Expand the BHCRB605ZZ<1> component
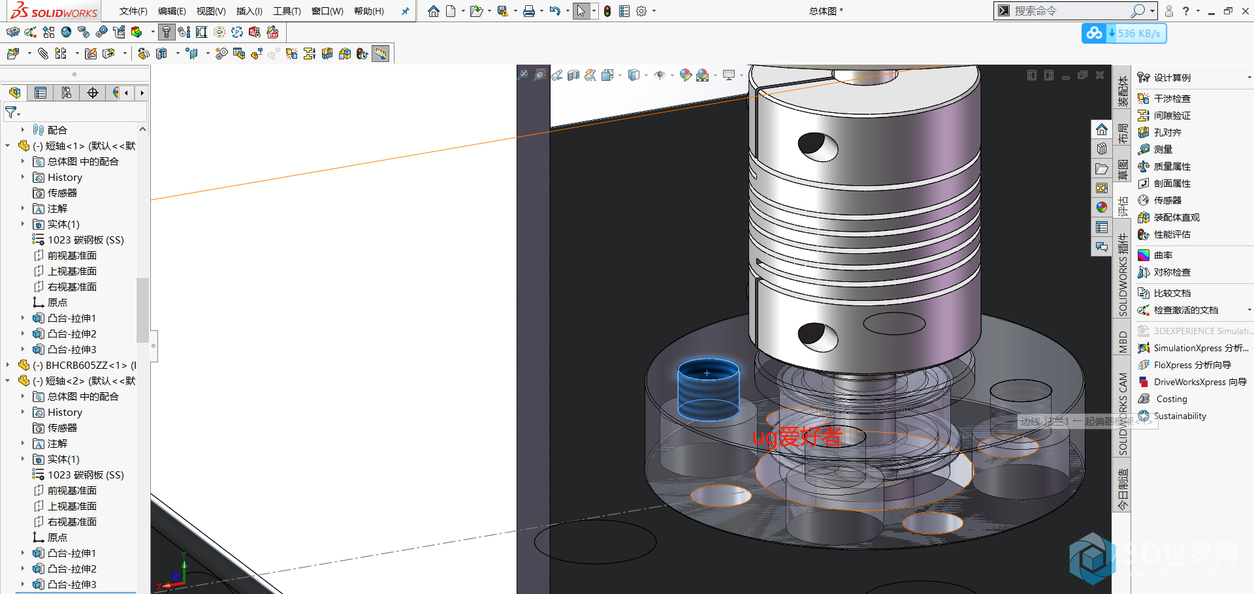The image size is (1254, 594). click(x=8, y=365)
